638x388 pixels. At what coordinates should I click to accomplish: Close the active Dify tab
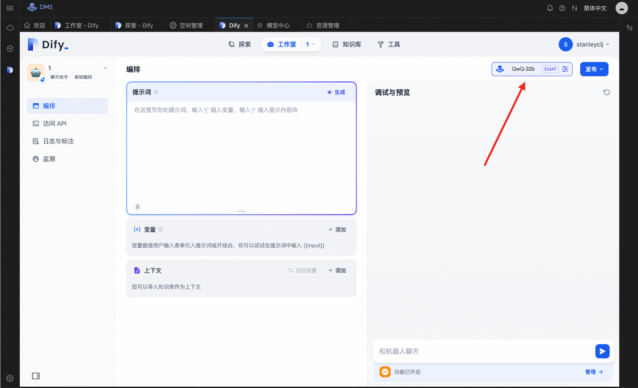(246, 25)
